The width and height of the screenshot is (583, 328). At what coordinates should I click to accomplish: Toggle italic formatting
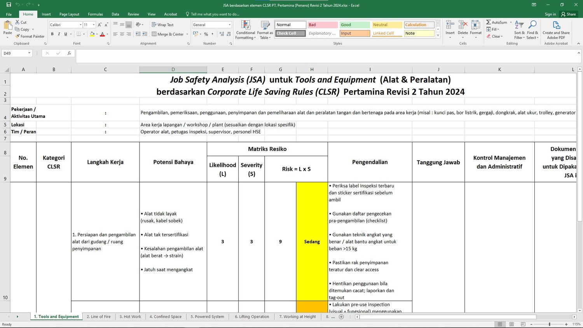tap(59, 34)
